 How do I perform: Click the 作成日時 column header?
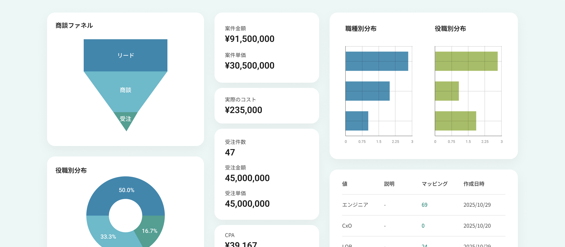pos(474,184)
